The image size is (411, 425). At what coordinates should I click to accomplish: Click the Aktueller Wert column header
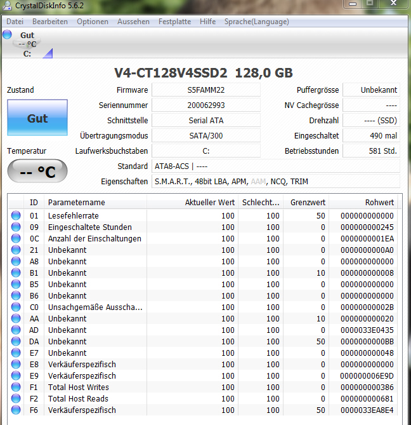click(x=192, y=202)
